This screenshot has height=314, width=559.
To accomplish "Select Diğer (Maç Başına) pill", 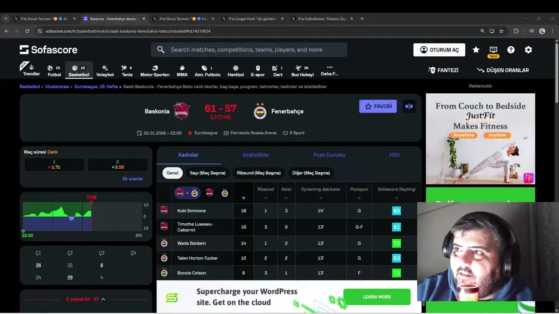I will [x=311, y=173].
